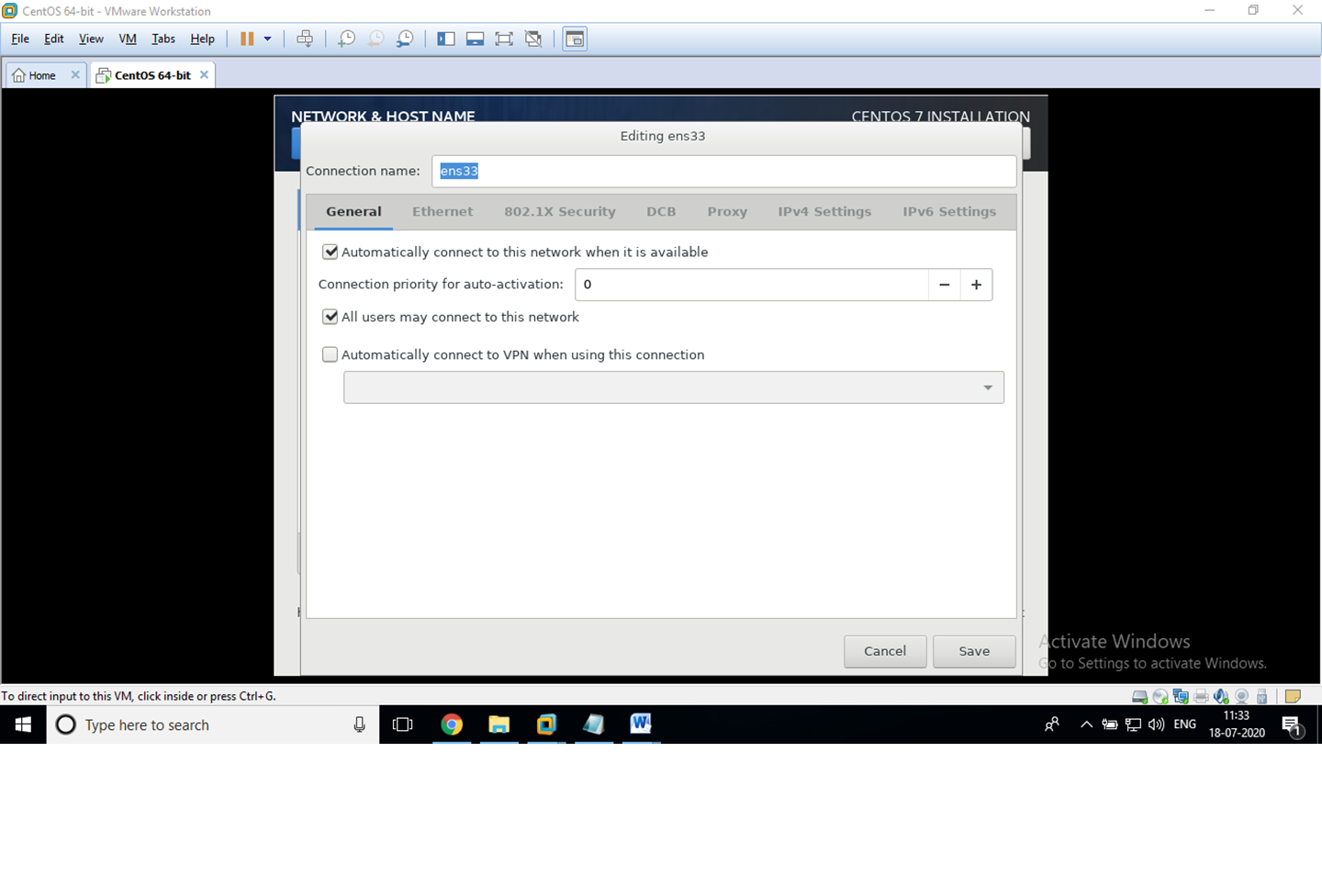Enter full screen mode for the VM
Viewport: 1322px width, 876px height.
click(504, 39)
